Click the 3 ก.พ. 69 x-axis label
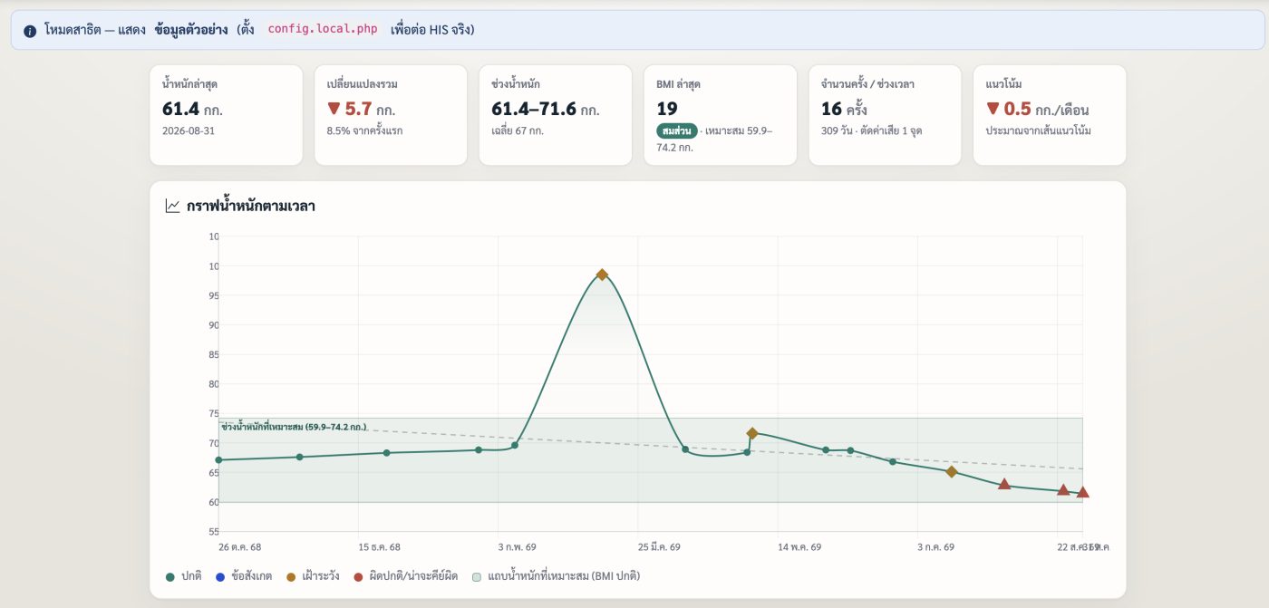 [x=517, y=547]
